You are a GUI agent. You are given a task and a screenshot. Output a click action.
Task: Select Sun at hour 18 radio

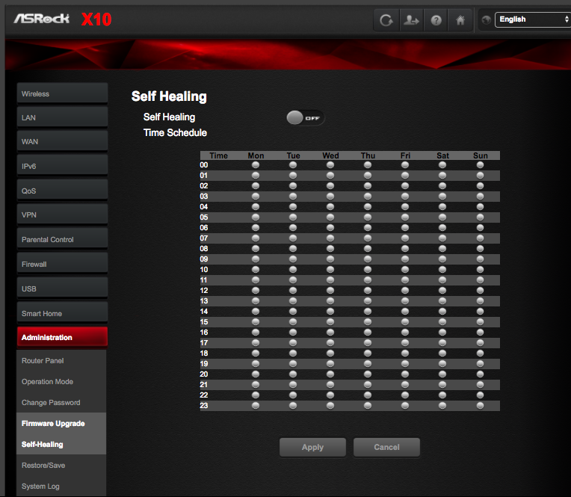tap(481, 354)
